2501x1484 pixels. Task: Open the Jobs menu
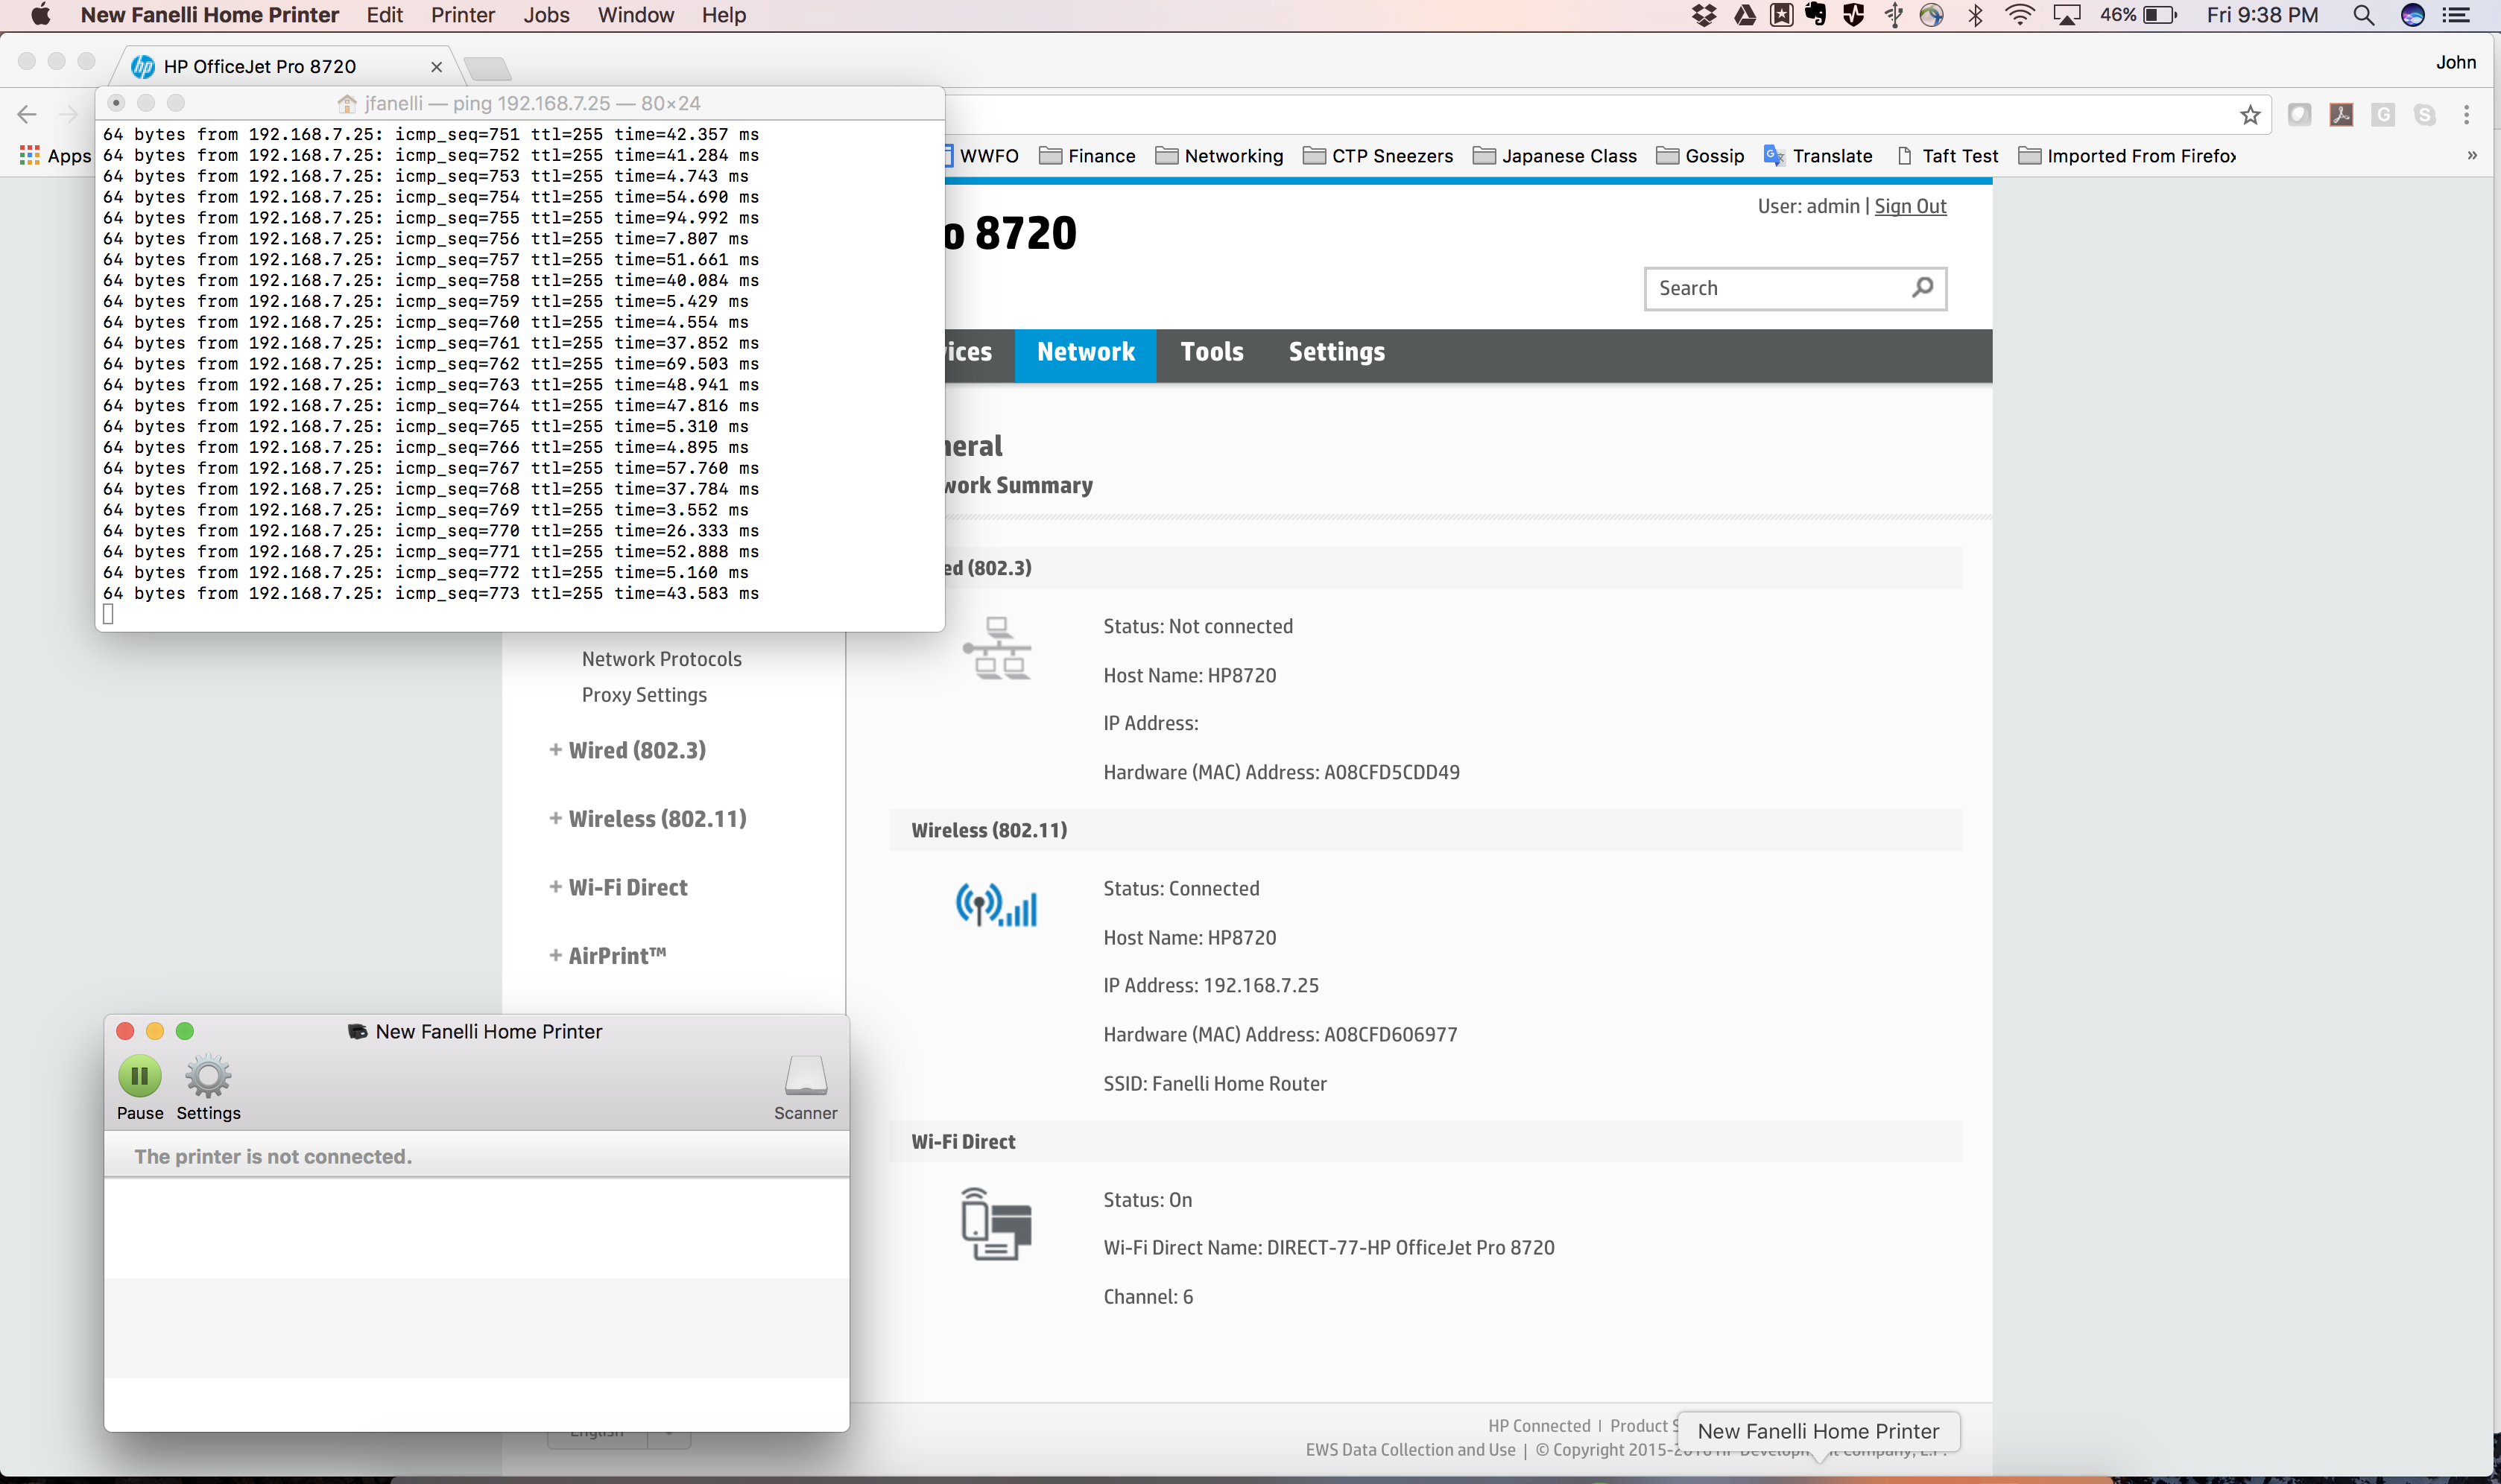546,15
